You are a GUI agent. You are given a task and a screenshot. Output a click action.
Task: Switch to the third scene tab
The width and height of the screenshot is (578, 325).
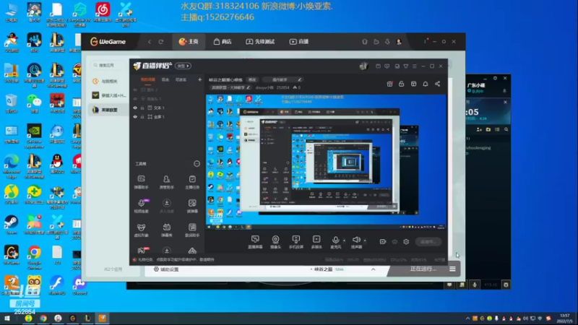click(x=181, y=79)
